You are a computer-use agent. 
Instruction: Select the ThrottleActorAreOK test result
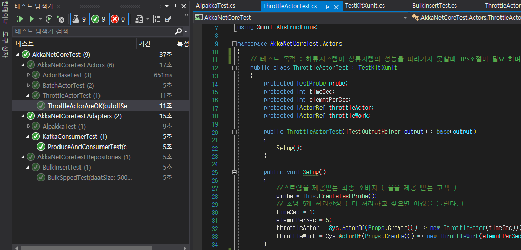(90, 106)
